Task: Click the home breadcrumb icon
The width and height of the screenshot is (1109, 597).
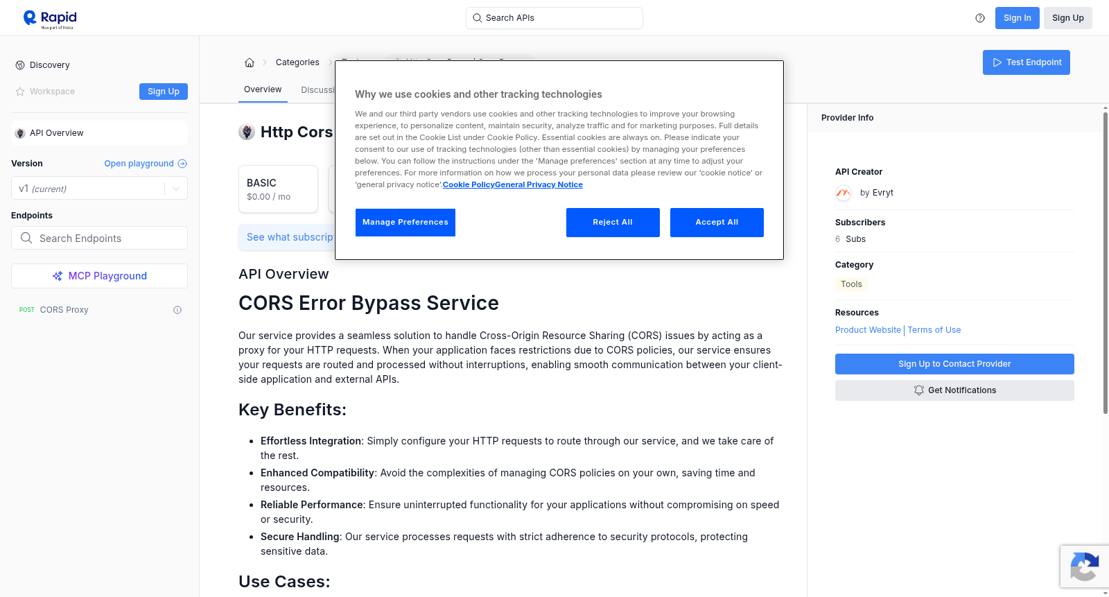Action: [250, 62]
